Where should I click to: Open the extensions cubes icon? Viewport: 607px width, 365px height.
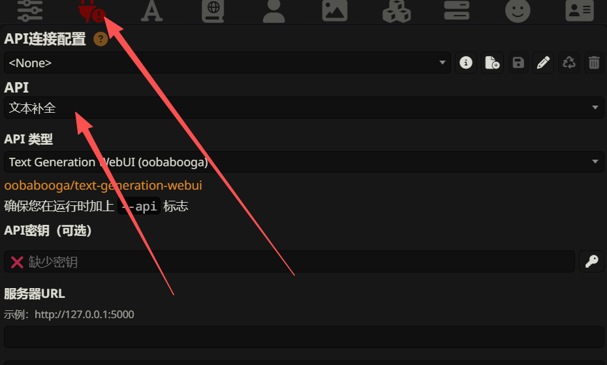click(396, 10)
